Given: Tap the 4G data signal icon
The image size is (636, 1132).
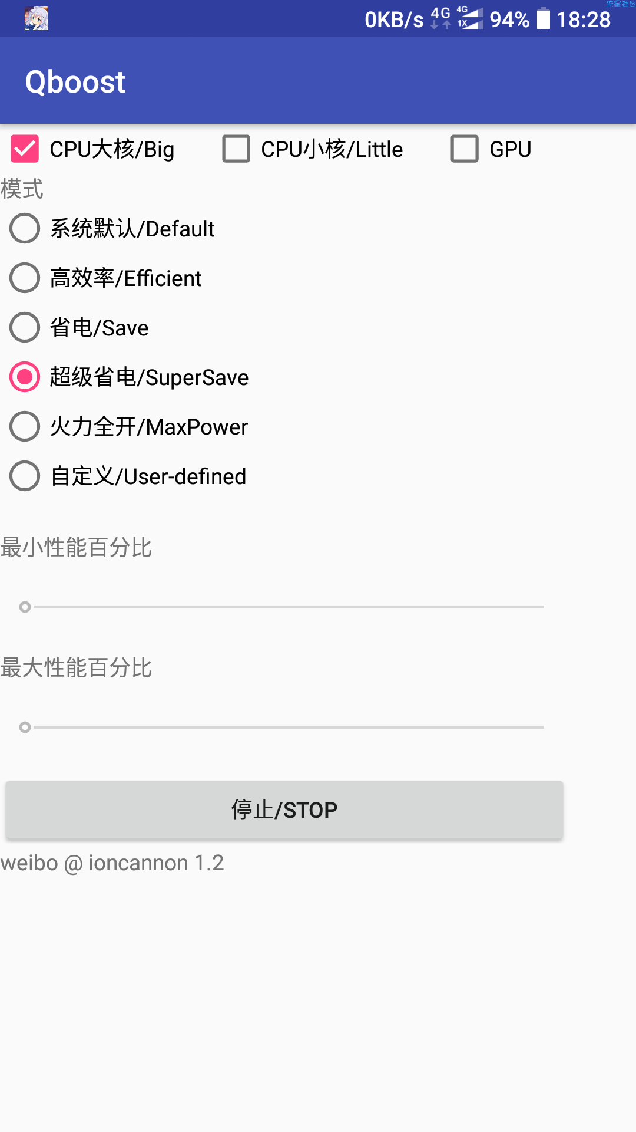Looking at the screenshot, I should coord(440,18).
